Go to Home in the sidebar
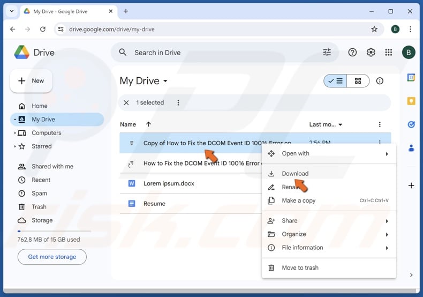The height and width of the screenshot is (297, 423). pyautogui.click(x=57, y=106)
